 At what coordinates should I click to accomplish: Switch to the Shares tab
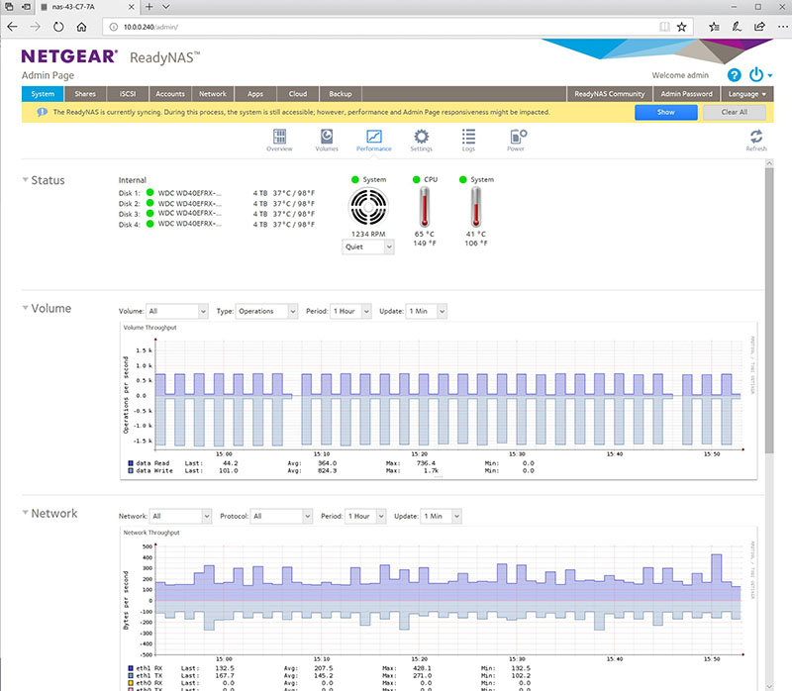[85, 94]
